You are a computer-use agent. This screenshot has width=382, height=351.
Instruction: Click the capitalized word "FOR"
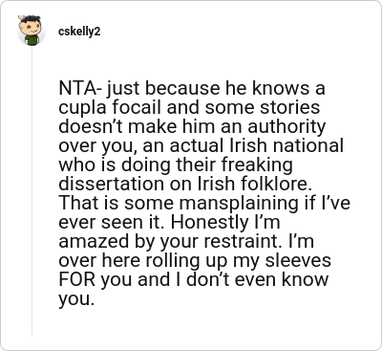(77, 279)
